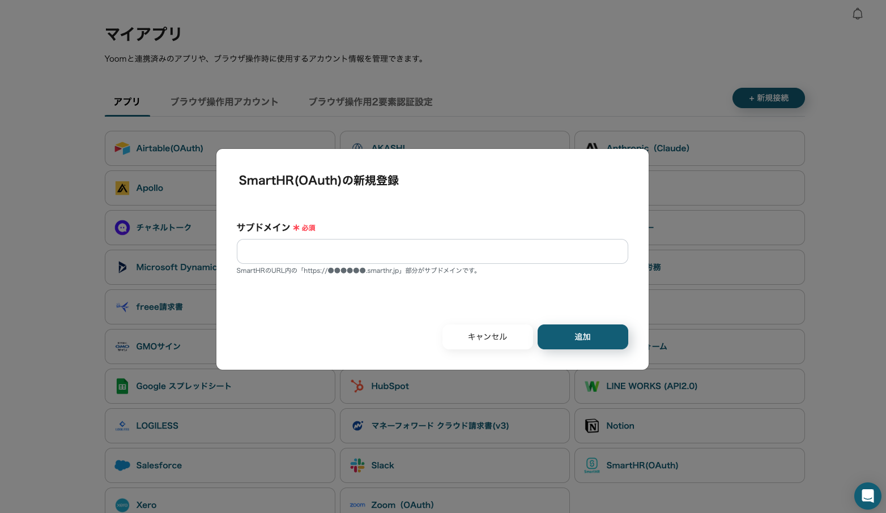The height and width of the screenshot is (513, 886).
Task: Click the マネーフォワード クラウド請求書 icon
Action: click(x=357, y=426)
